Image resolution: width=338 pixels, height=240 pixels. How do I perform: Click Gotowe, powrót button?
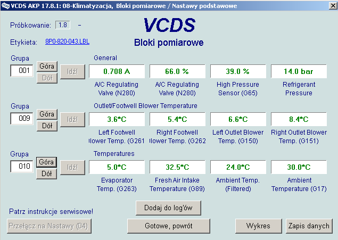pos(169,226)
